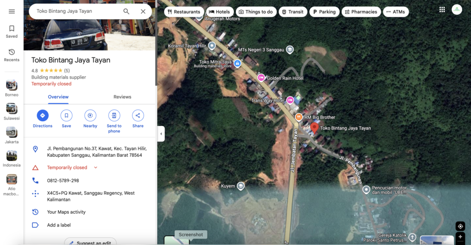
Task: Click the search magnifier icon
Action: click(x=126, y=11)
